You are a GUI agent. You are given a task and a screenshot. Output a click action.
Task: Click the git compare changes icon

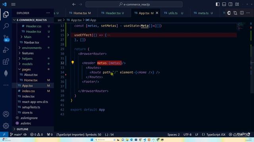[x=235, y=13]
